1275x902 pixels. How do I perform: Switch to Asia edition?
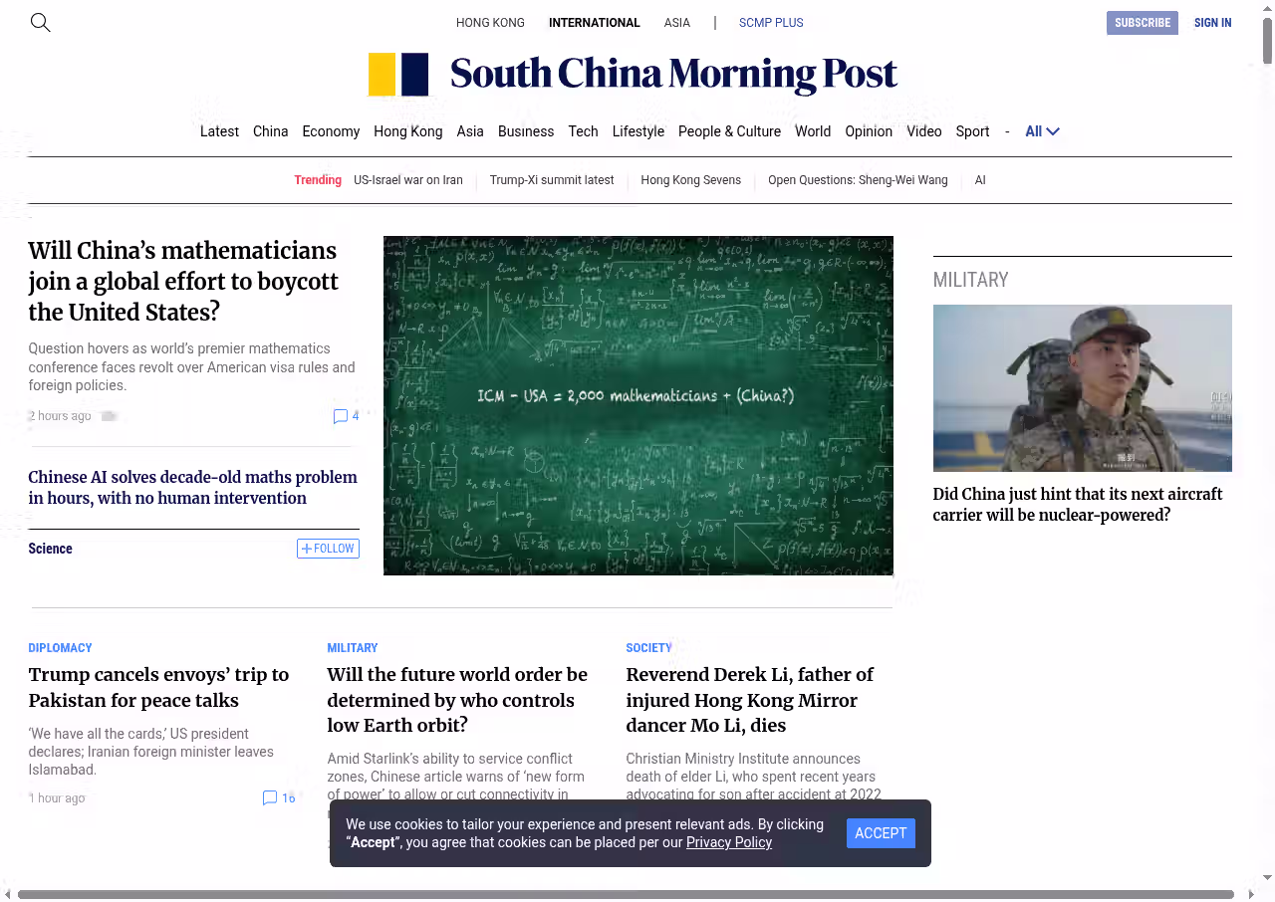coord(676,23)
